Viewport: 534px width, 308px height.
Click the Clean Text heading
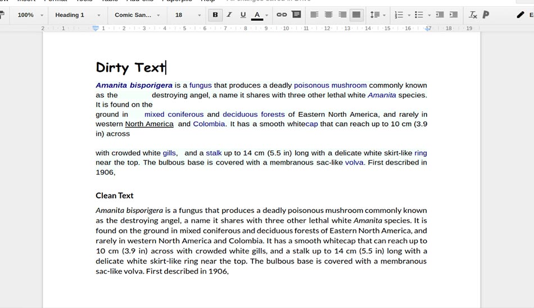click(115, 196)
